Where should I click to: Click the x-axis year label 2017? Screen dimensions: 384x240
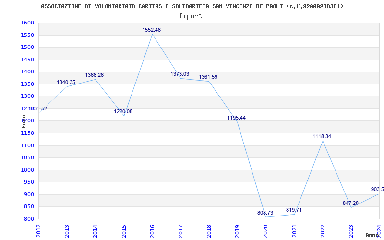(180, 231)
